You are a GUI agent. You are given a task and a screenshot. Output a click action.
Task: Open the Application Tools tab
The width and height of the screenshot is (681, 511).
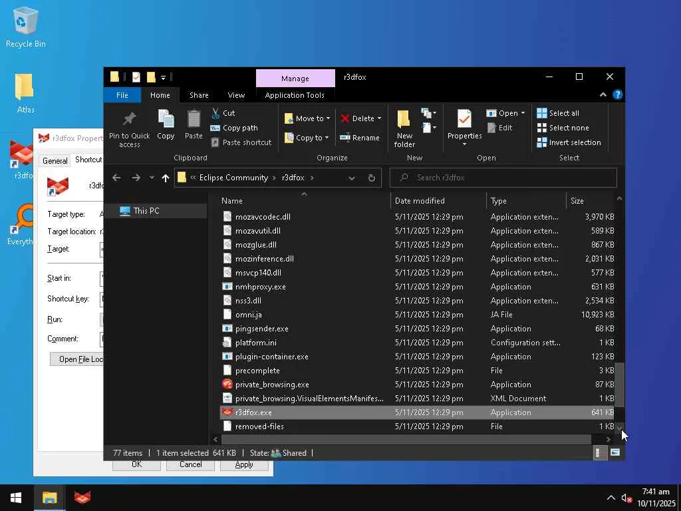(295, 95)
